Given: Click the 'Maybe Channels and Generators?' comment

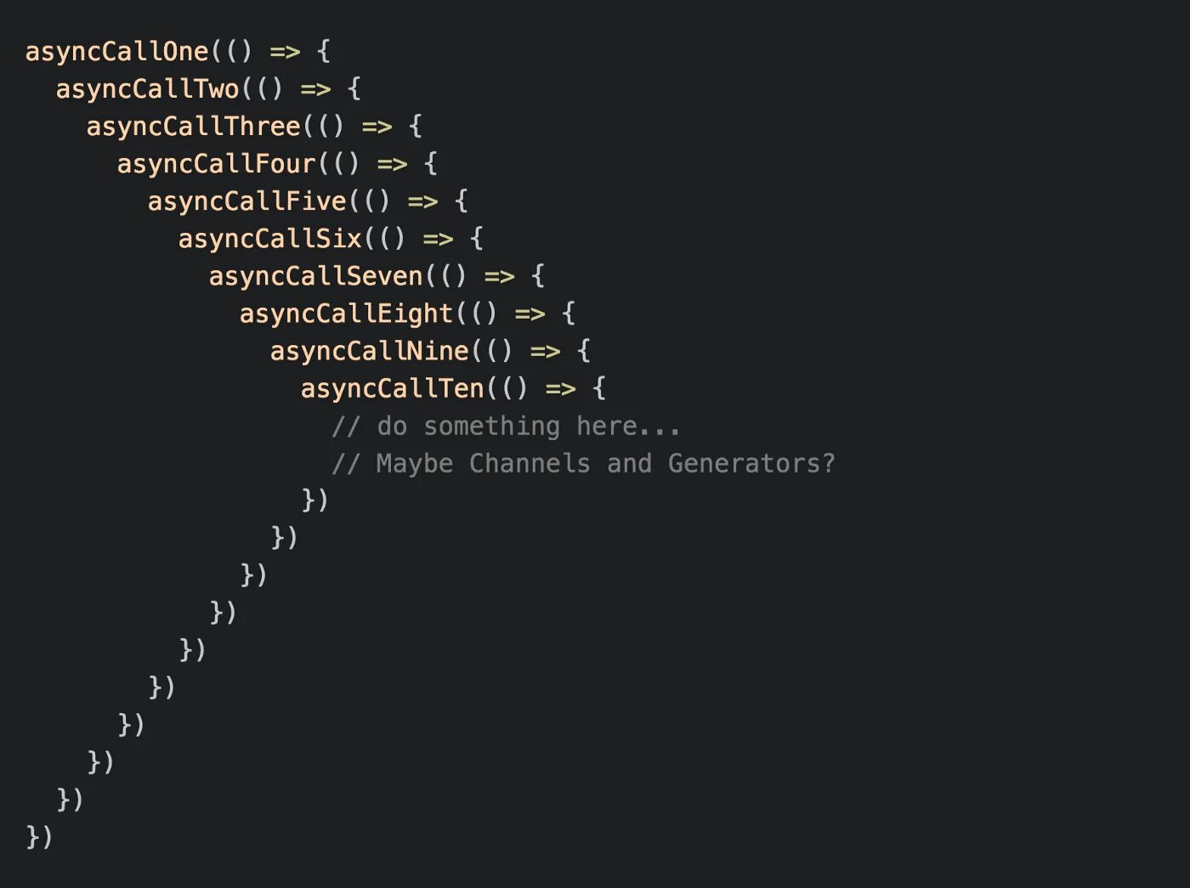Looking at the screenshot, I should (x=583, y=463).
